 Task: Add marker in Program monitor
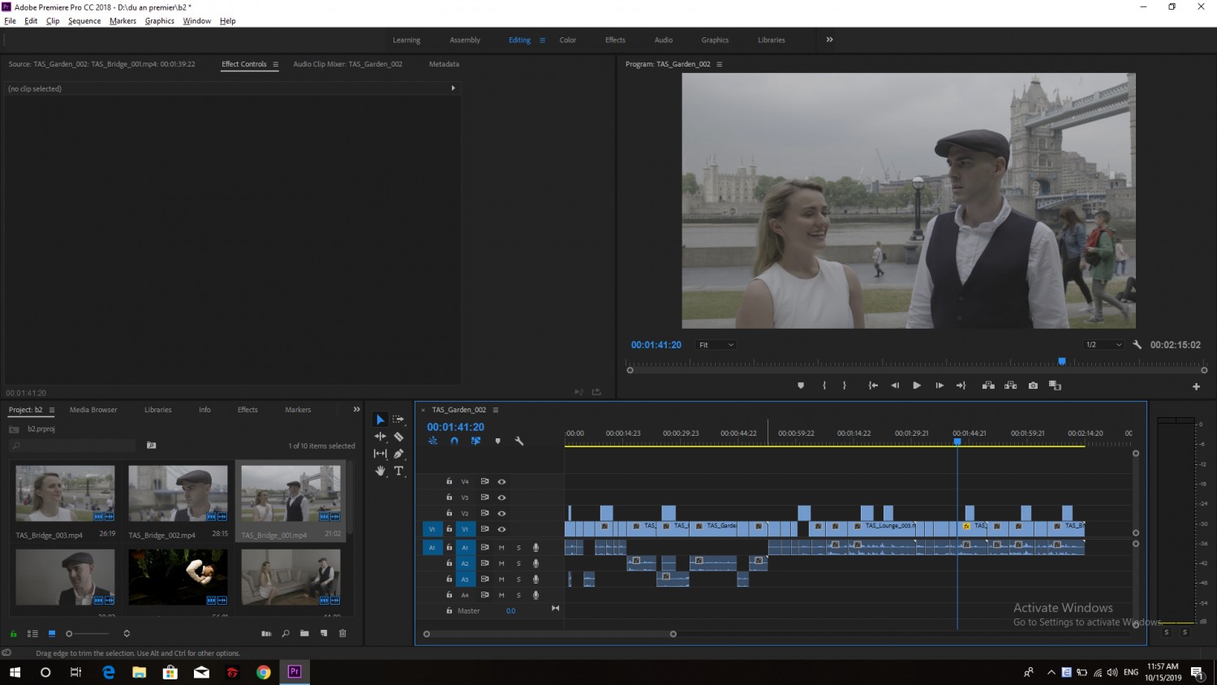[801, 386]
